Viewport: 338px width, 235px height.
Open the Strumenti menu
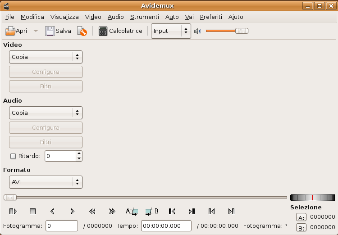(144, 17)
